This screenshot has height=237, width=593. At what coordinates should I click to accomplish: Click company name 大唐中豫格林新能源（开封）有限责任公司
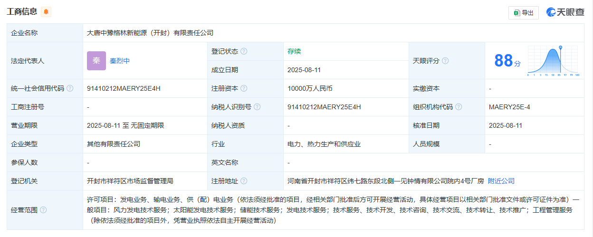[x=150, y=33]
